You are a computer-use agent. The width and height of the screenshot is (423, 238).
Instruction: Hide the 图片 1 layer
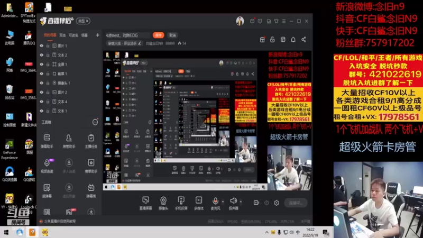42,46
